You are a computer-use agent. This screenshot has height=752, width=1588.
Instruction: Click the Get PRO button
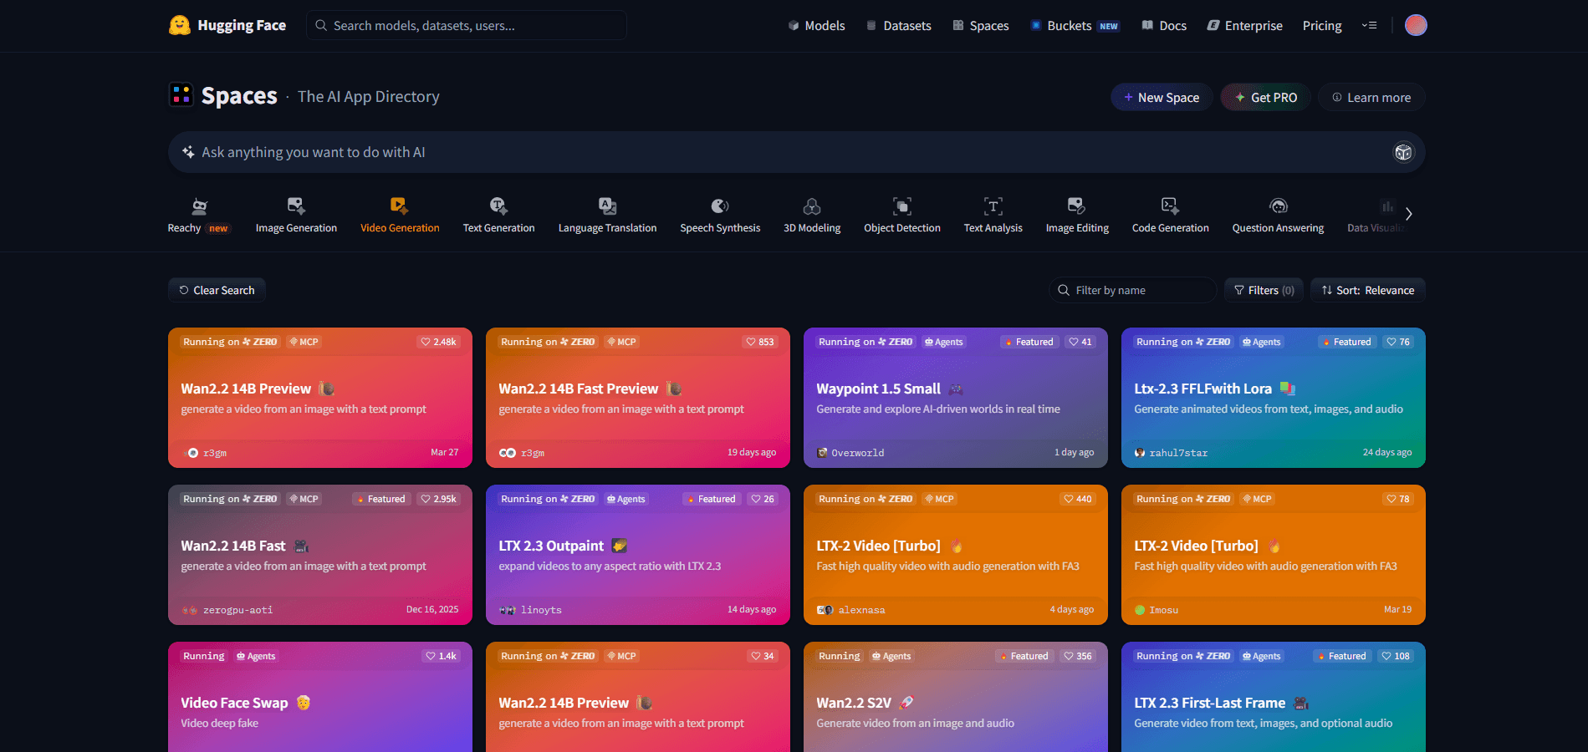point(1265,97)
